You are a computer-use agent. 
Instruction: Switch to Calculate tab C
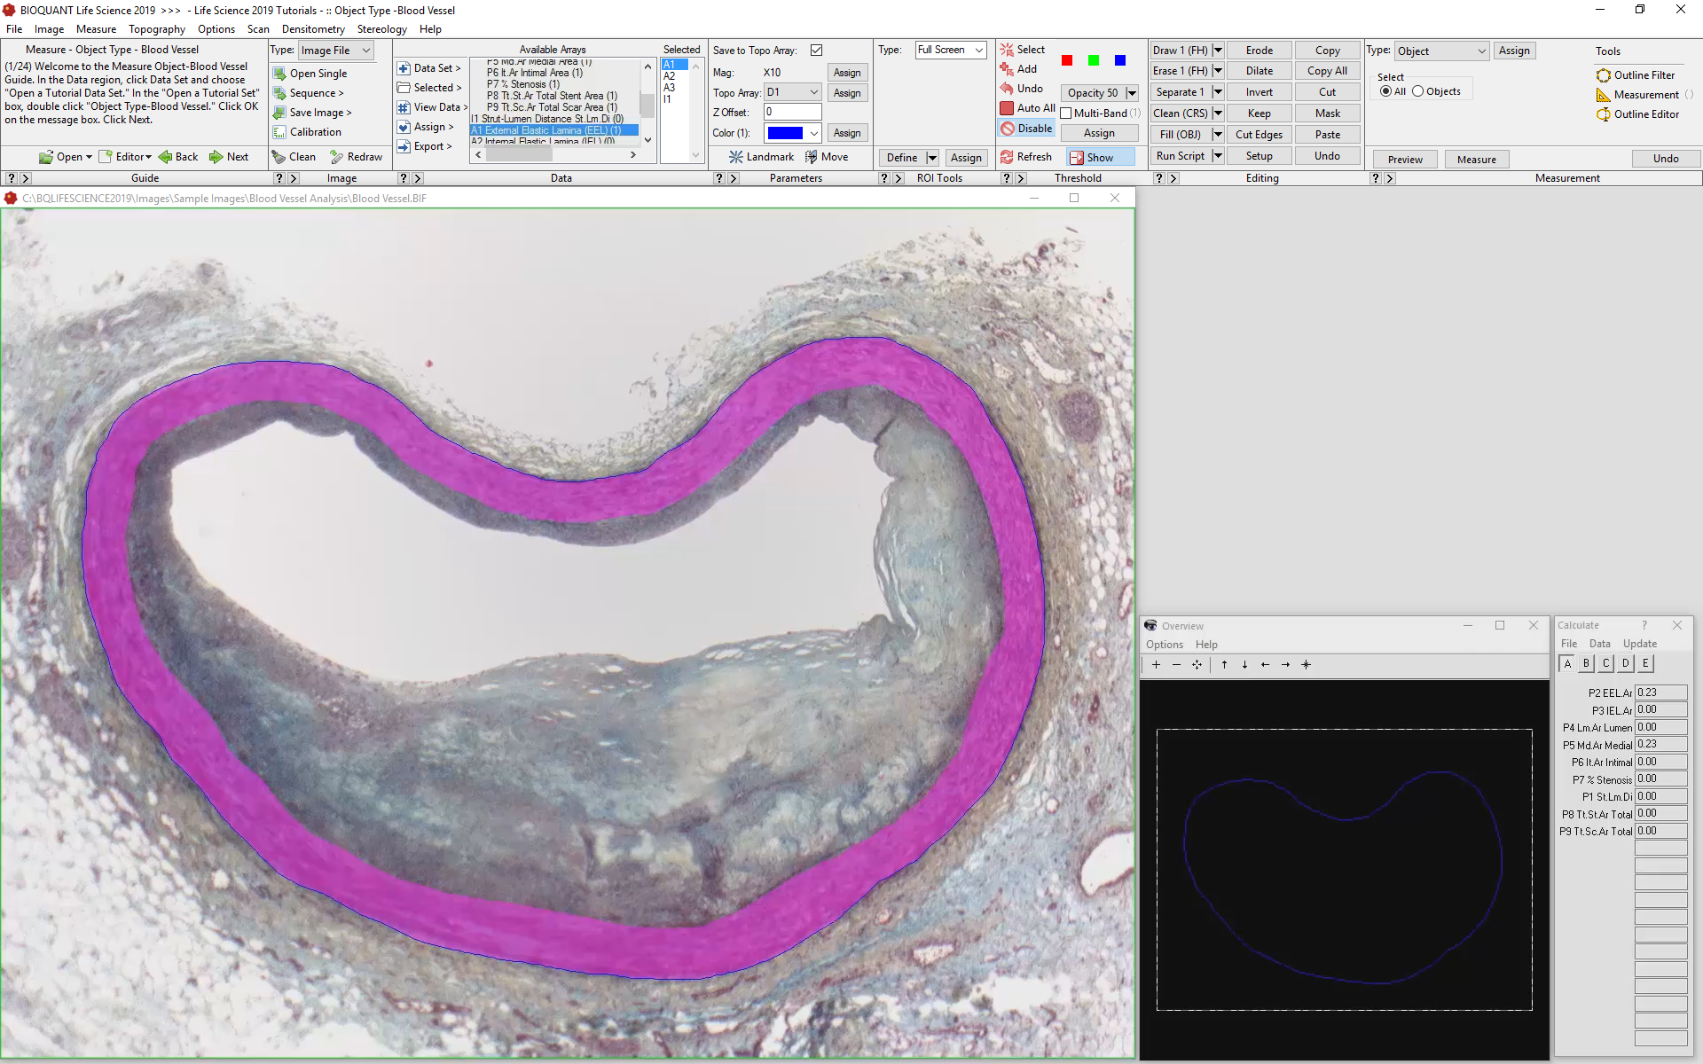pyautogui.click(x=1605, y=663)
